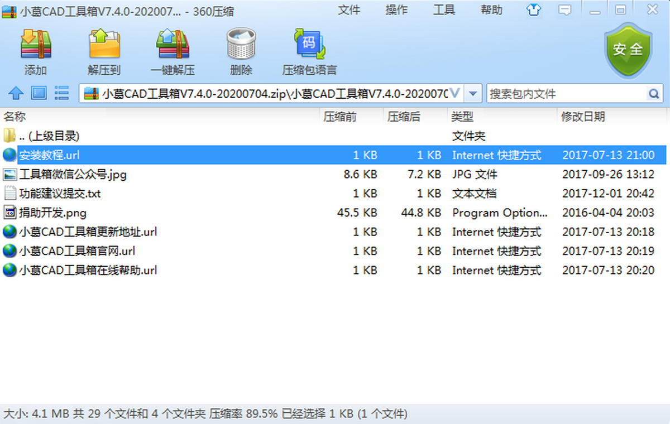Viewport: 670px width, 424px height.
Task: Open the feedback message icon in title bar
Action: (565, 10)
